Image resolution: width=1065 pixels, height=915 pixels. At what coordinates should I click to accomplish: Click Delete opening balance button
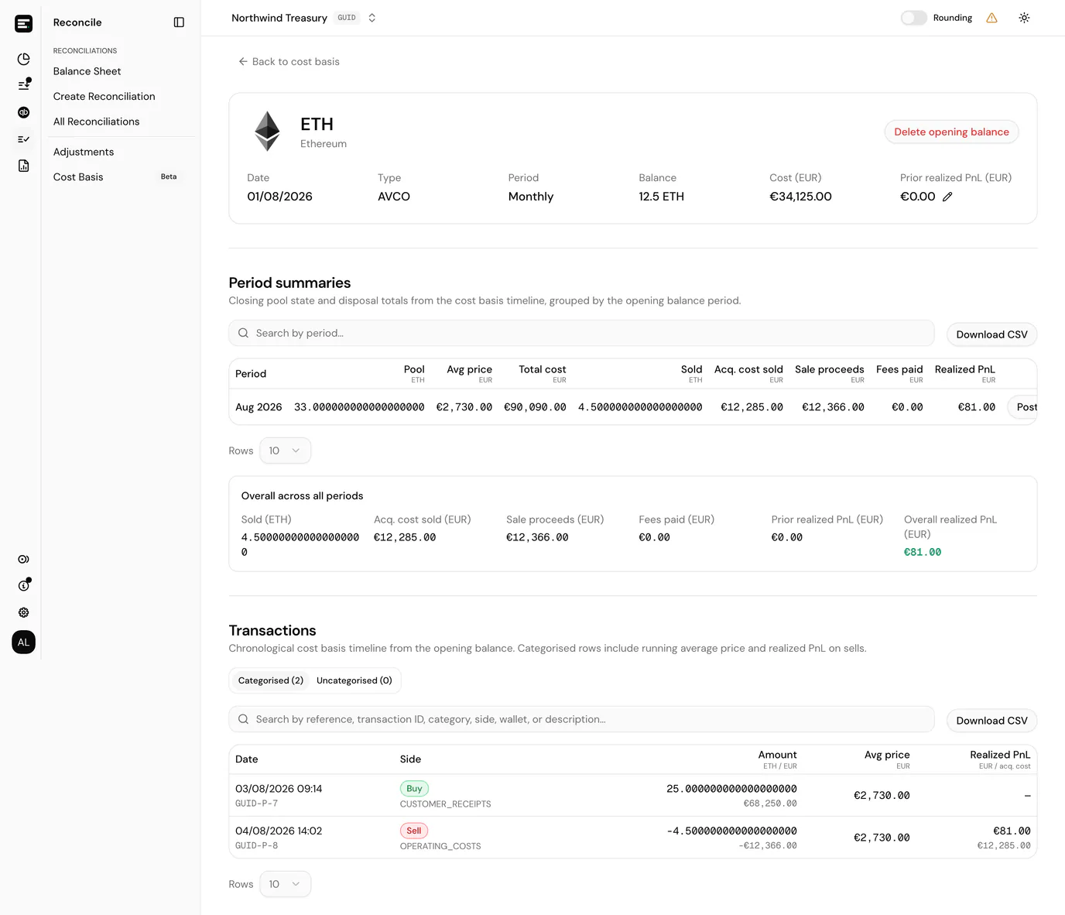(x=951, y=132)
